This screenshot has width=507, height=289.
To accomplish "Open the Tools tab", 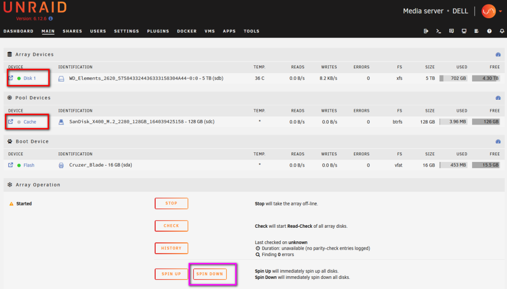I will tap(251, 31).
